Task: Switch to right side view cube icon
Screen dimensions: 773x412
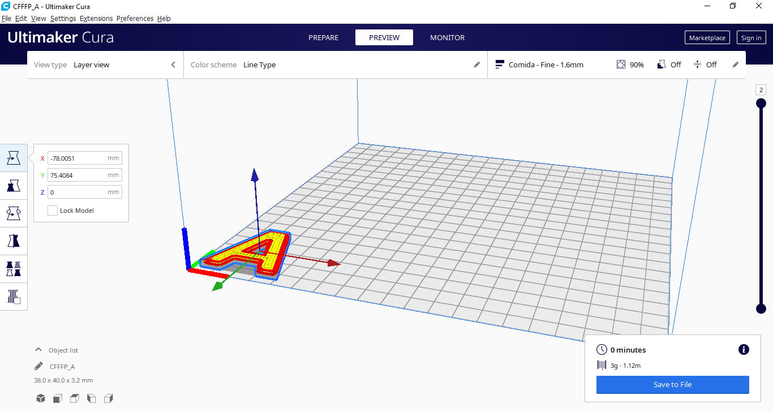Action: [109, 398]
